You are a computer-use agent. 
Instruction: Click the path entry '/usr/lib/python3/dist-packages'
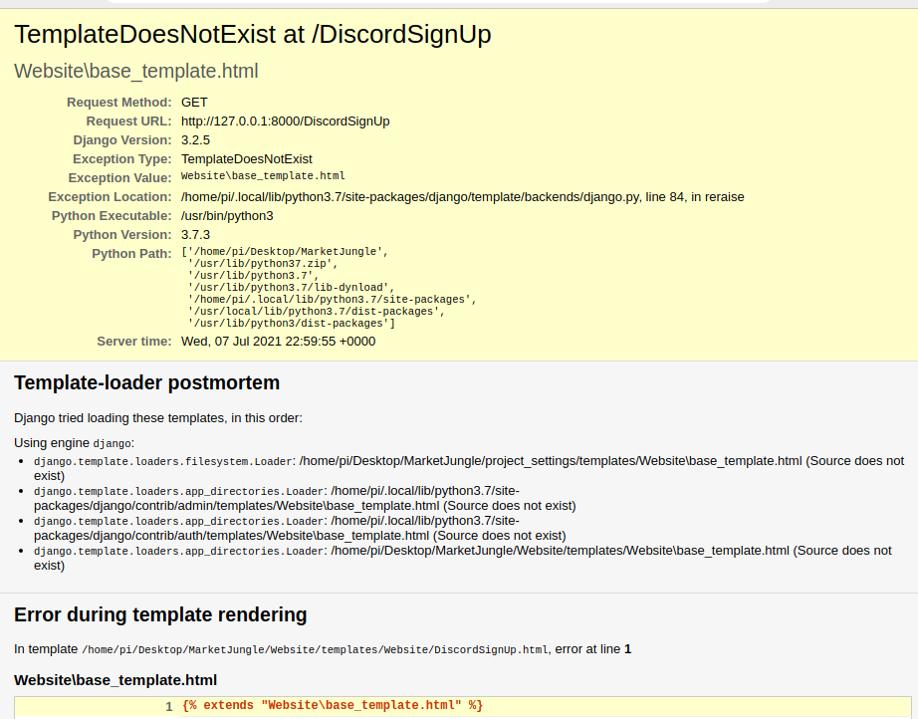pyautogui.click(x=288, y=324)
